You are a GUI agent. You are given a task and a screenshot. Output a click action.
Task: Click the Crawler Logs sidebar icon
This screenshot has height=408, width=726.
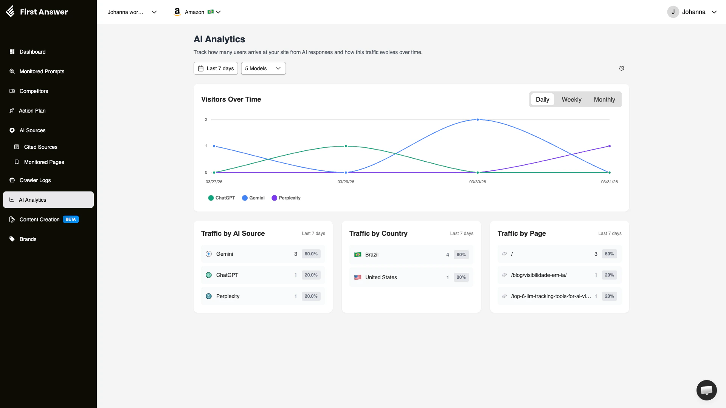12,180
